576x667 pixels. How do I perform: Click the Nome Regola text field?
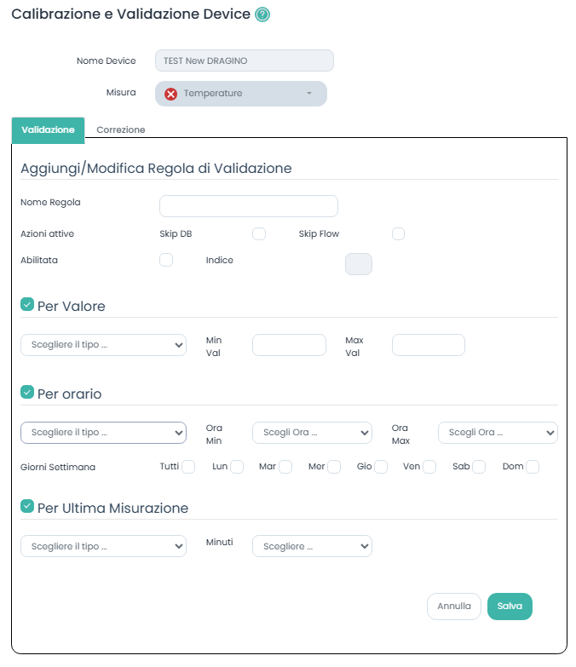pos(249,206)
